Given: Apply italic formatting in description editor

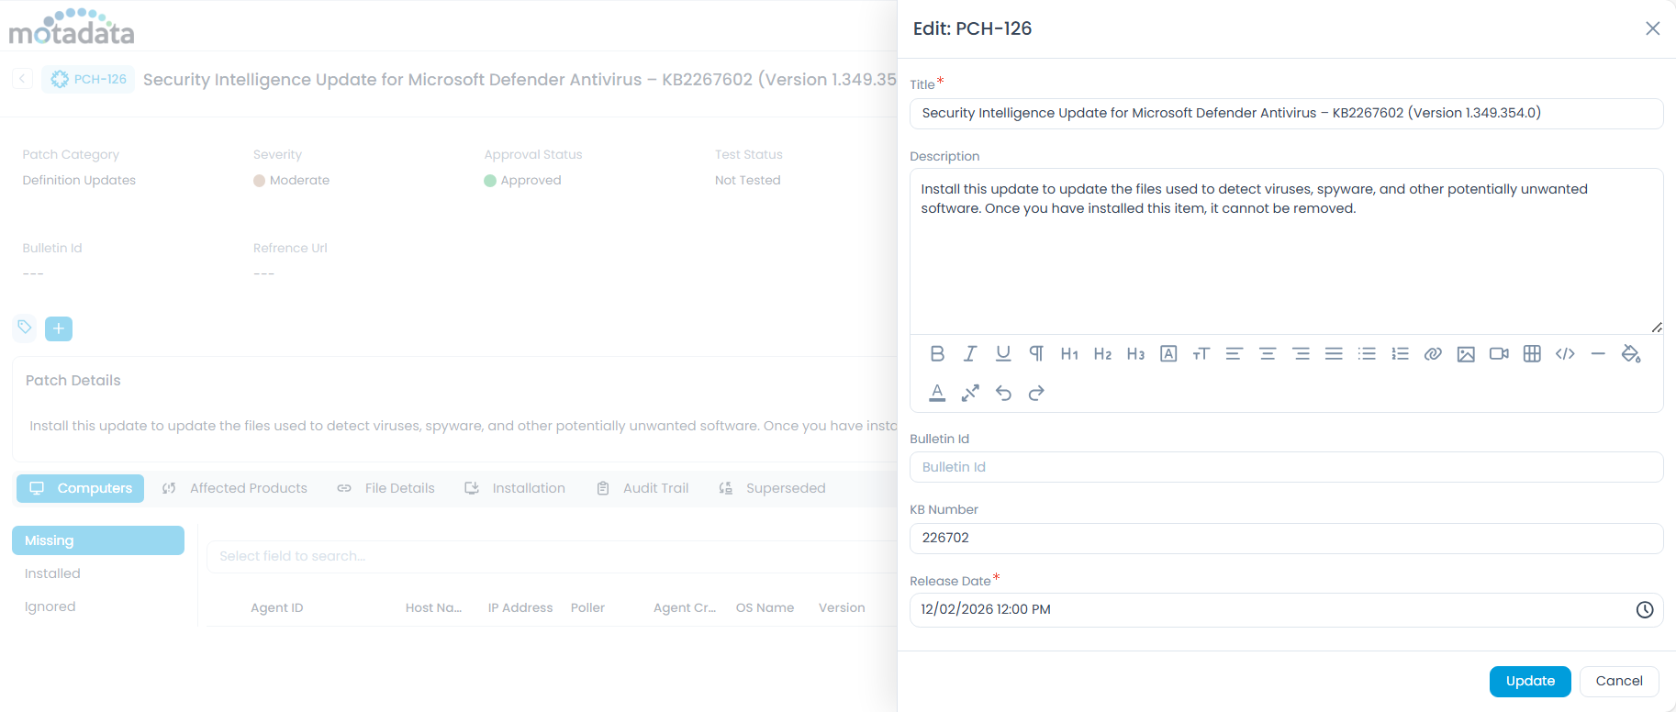Looking at the screenshot, I should tap(970, 354).
